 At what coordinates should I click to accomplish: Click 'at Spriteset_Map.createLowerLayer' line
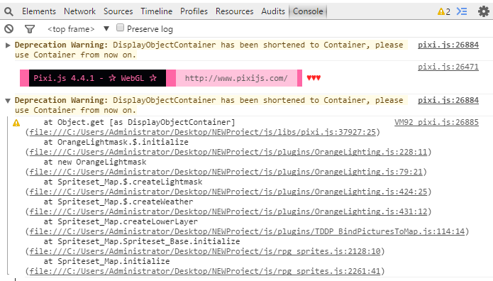click(121, 221)
